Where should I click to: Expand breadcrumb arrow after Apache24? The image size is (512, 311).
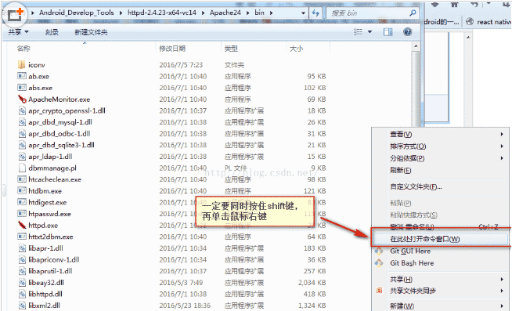point(247,13)
